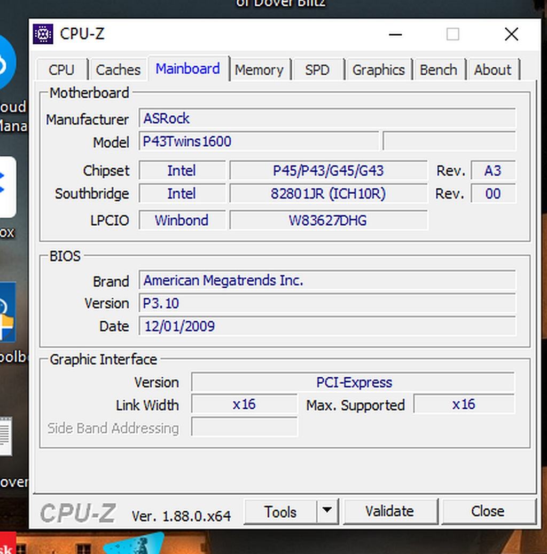This screenshot has width=547, height=554.
Task: Open the Caches tab
Action: [x=118, y=69]
